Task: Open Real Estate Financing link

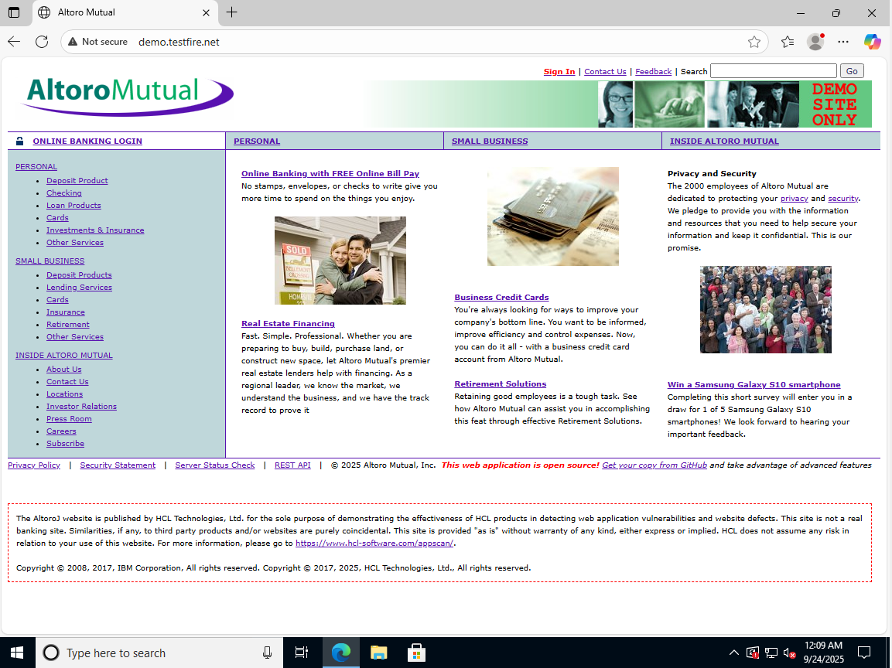Action: tap(288, 323)
